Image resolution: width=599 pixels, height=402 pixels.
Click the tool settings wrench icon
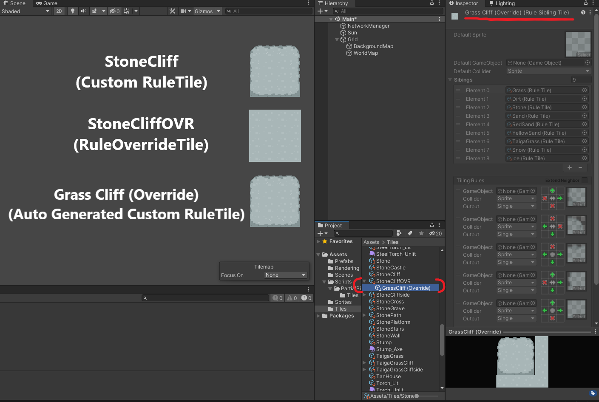pyautogui.click(x=173, y=11)
